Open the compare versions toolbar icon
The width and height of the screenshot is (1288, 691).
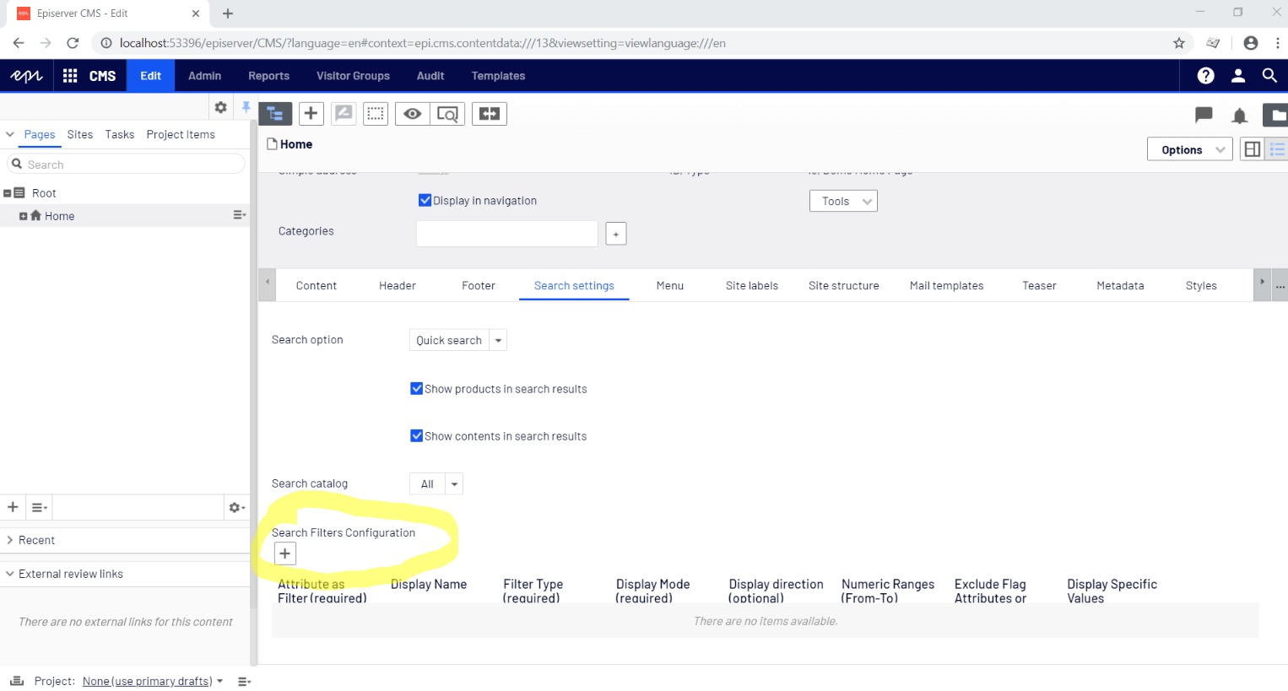coord(490,114)
